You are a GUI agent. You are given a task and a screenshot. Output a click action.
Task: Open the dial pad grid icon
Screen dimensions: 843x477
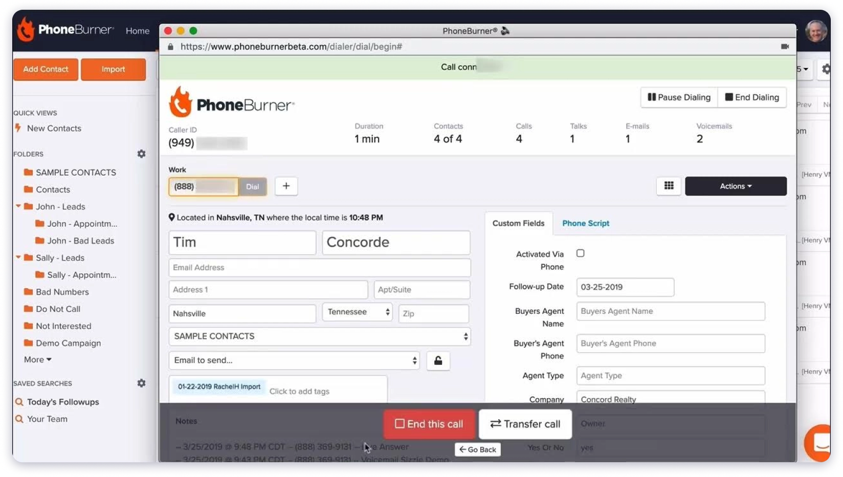[x=669, y=186]
